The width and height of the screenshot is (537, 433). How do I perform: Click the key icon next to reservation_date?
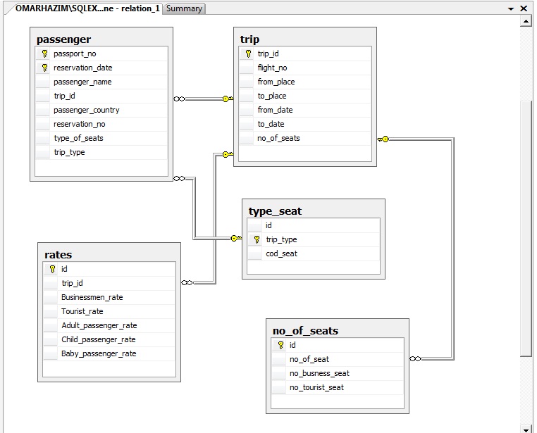tap(44, 68)
